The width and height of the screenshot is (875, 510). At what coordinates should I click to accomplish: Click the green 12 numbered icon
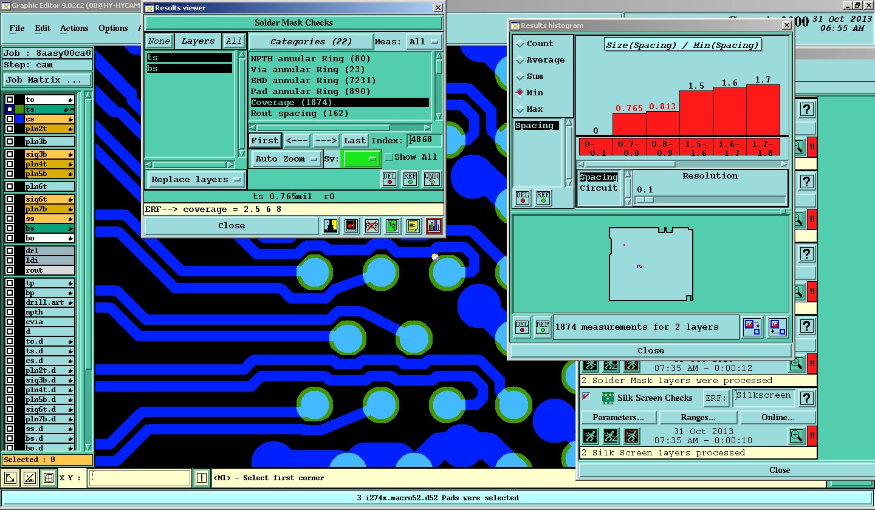point(393,226)
